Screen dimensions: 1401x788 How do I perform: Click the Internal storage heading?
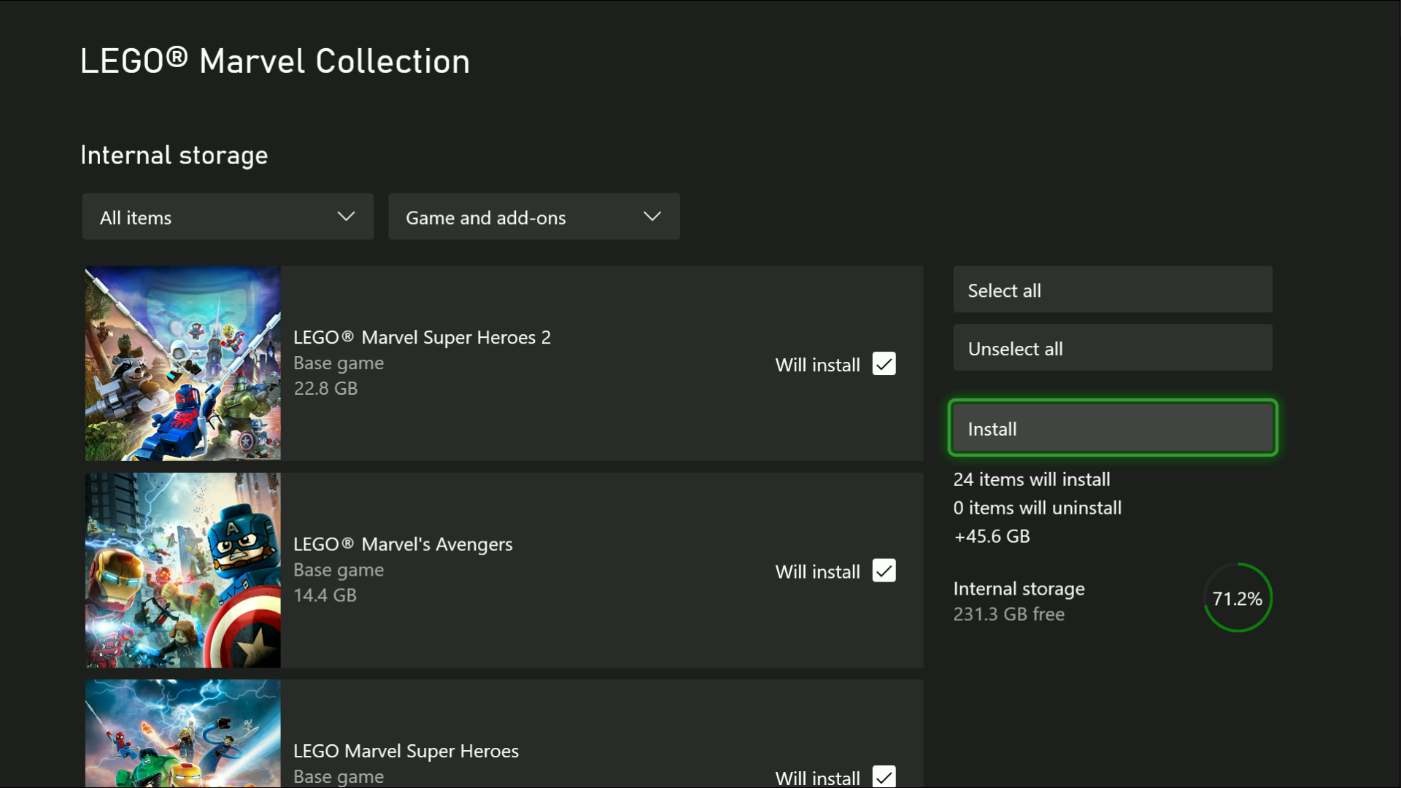(174, 155)
